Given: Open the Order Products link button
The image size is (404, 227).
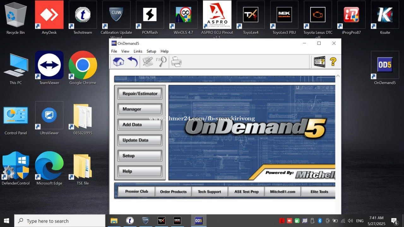Looking at the screenshot, I should coord(173,192).
